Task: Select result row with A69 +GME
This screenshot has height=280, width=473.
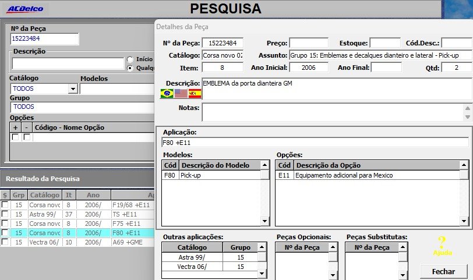Action: (77, 242)
